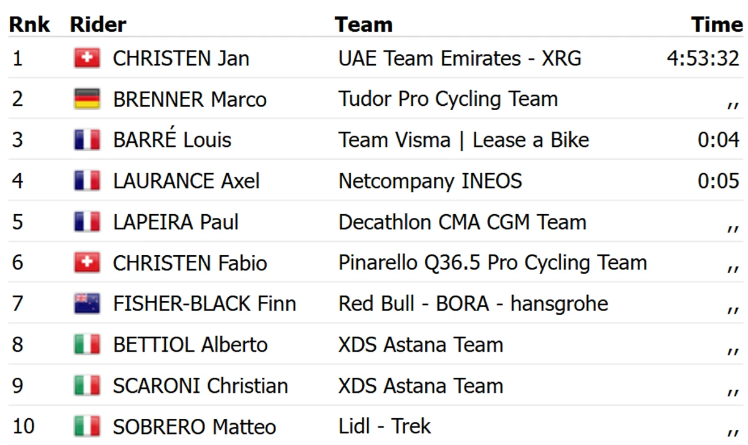Click the New Zealand flag by FISHER-BLACK Finn

pos(87,304)
